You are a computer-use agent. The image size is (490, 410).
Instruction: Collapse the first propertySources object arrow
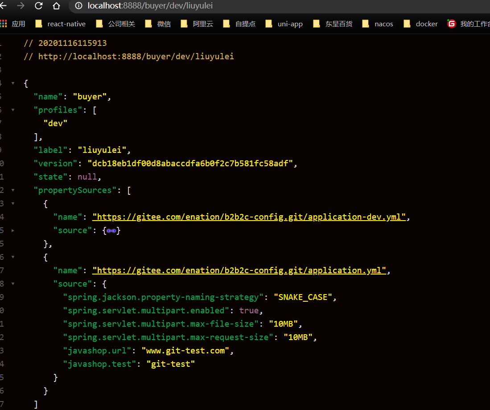click(x=13, y=204)
